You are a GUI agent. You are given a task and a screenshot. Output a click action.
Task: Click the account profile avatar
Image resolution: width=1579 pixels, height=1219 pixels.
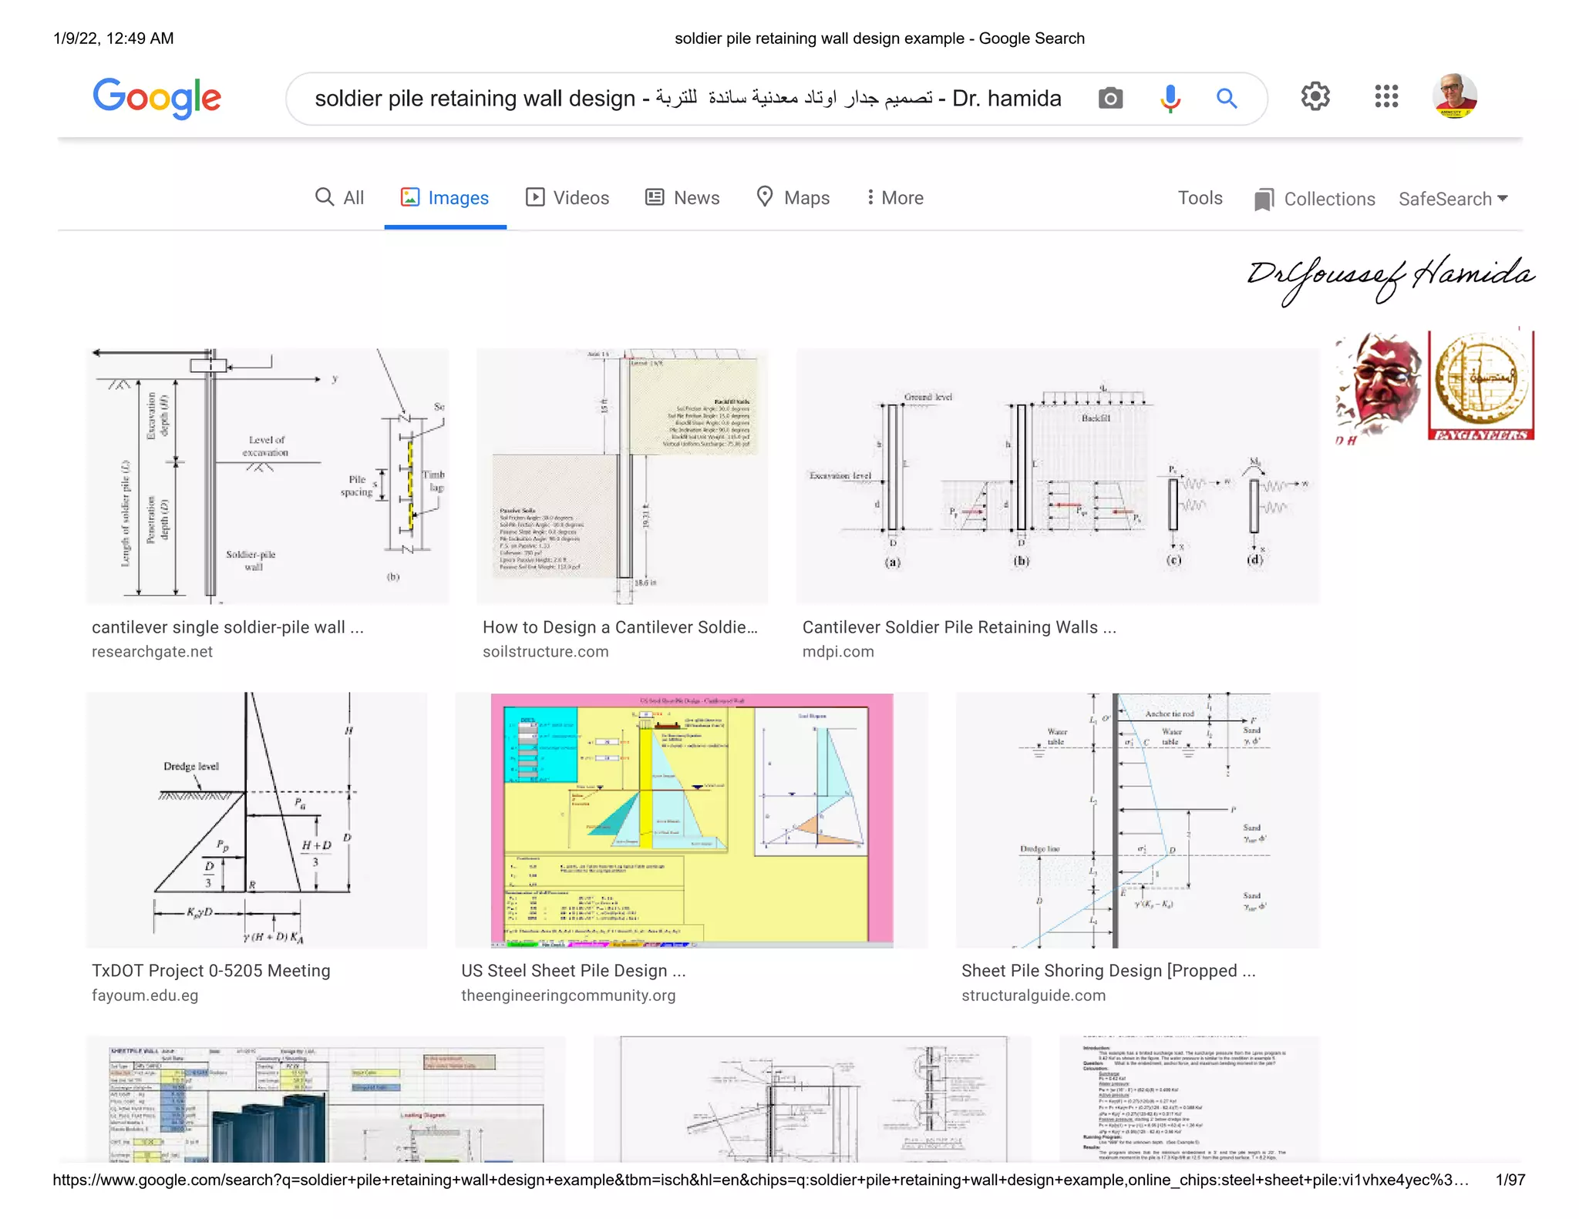tap(1454, 96)
